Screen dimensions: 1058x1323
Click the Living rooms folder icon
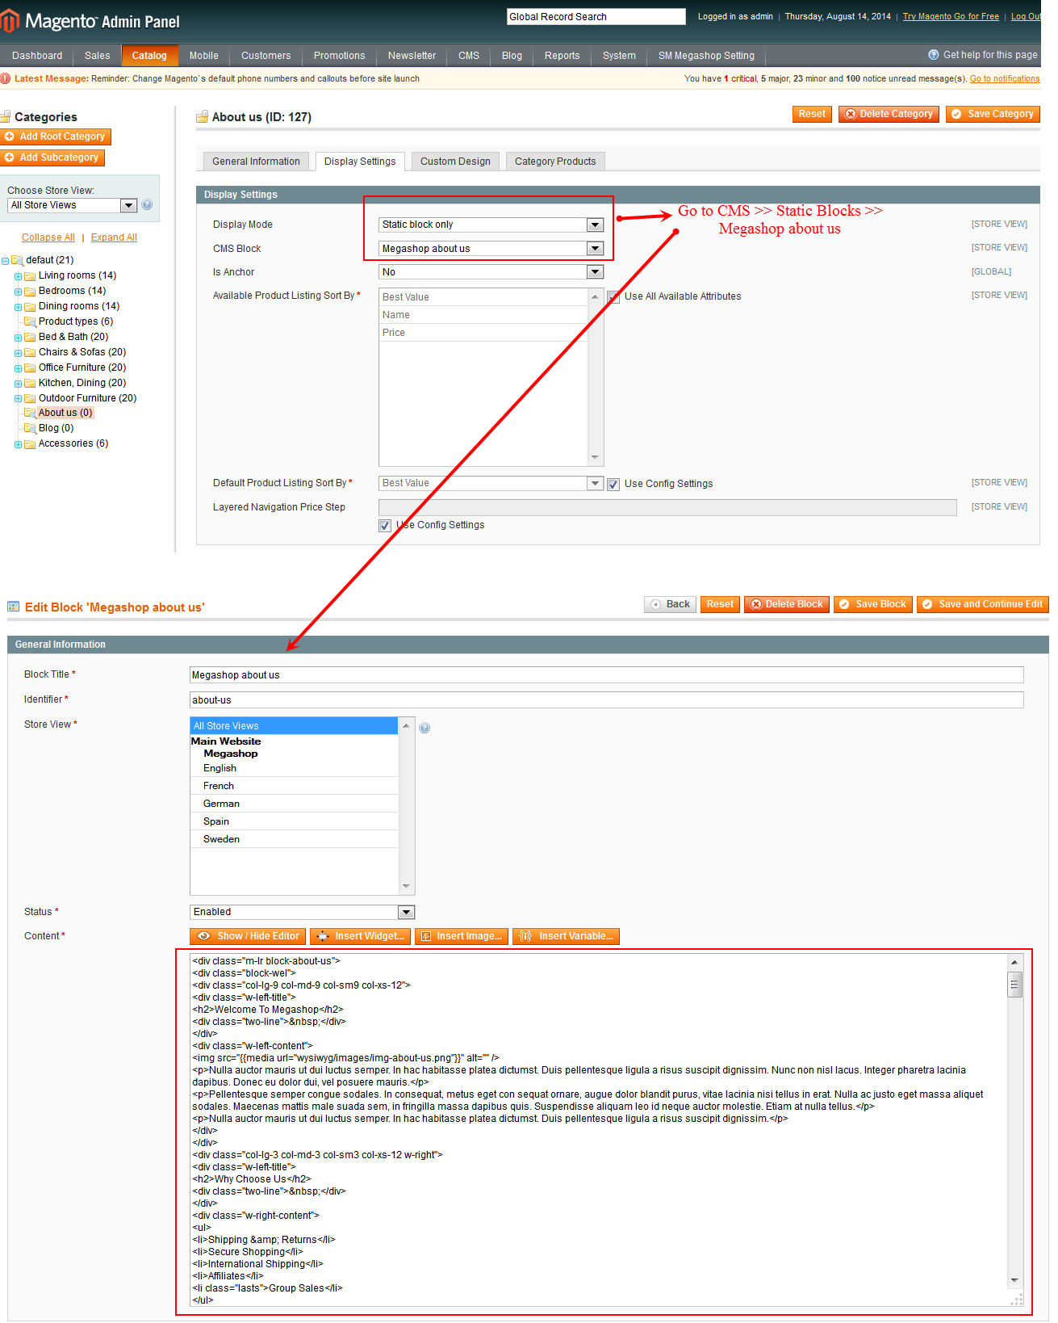coord(30,276)
